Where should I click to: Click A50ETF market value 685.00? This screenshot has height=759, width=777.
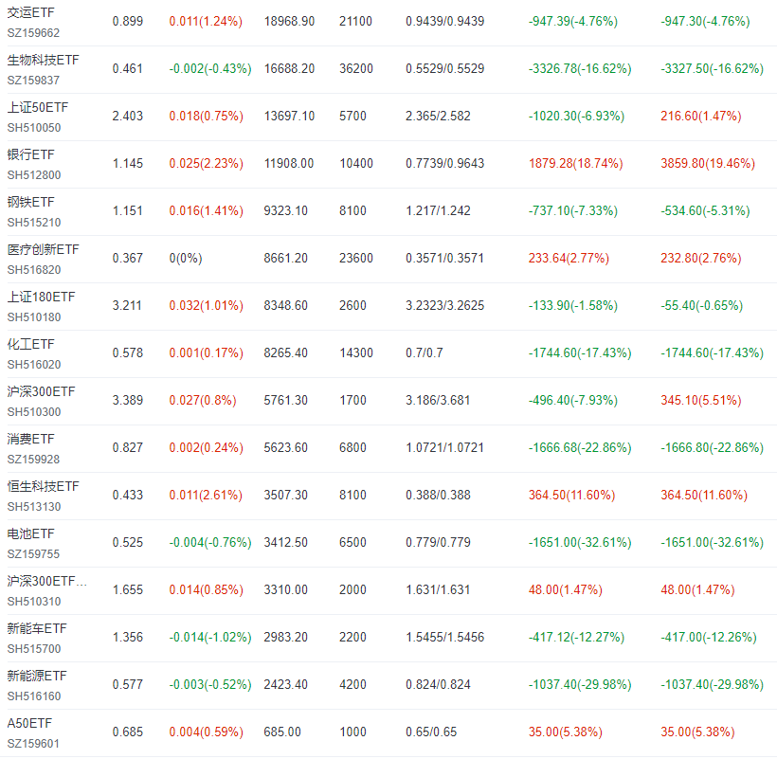click(x=282, y=732)
